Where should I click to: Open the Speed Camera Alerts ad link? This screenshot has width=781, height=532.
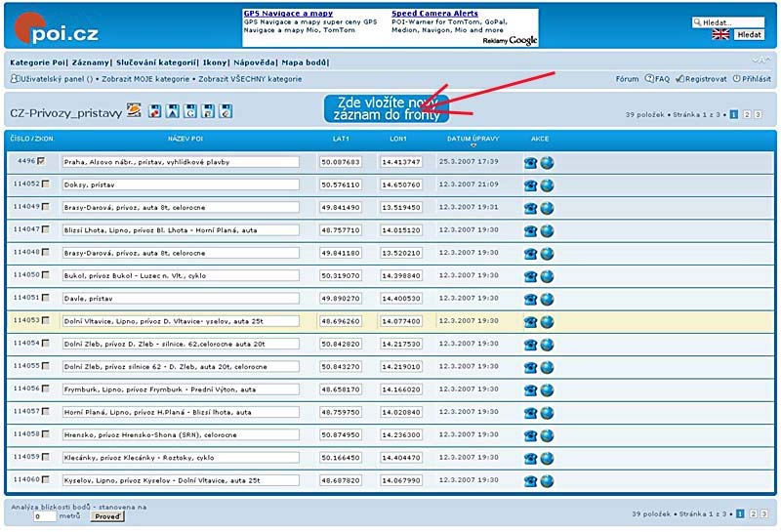click(x=434, y=14)
